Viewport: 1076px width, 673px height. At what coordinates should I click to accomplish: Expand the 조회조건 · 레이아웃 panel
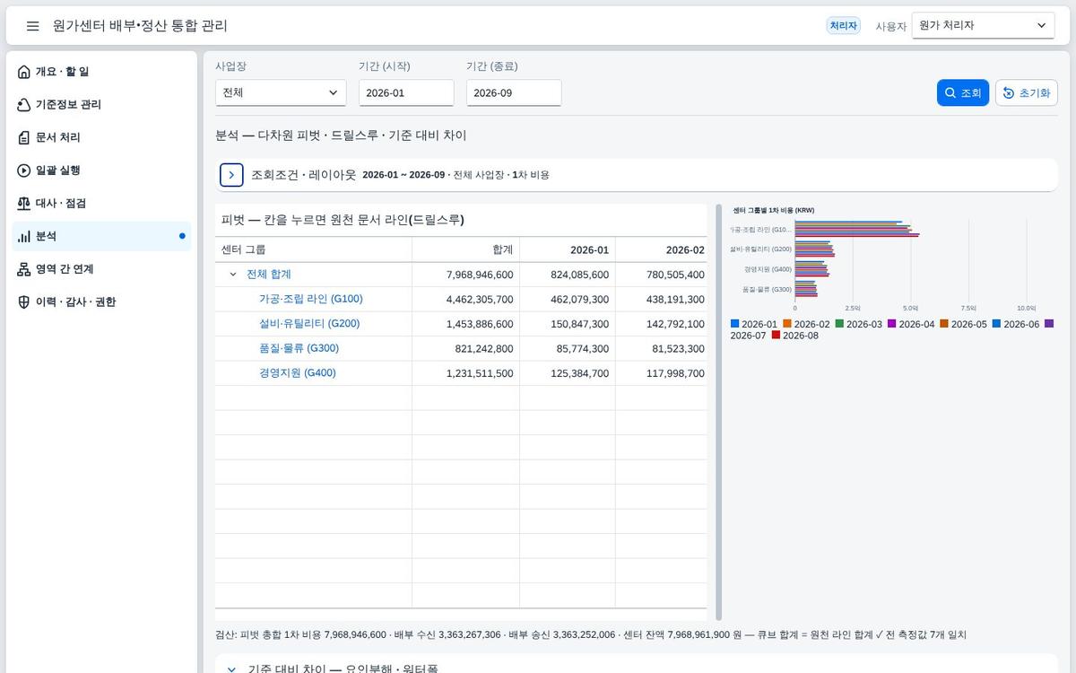coord(231,175)
